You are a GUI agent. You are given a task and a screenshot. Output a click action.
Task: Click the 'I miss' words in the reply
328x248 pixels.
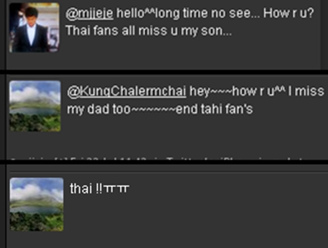[x=306, y=91]
